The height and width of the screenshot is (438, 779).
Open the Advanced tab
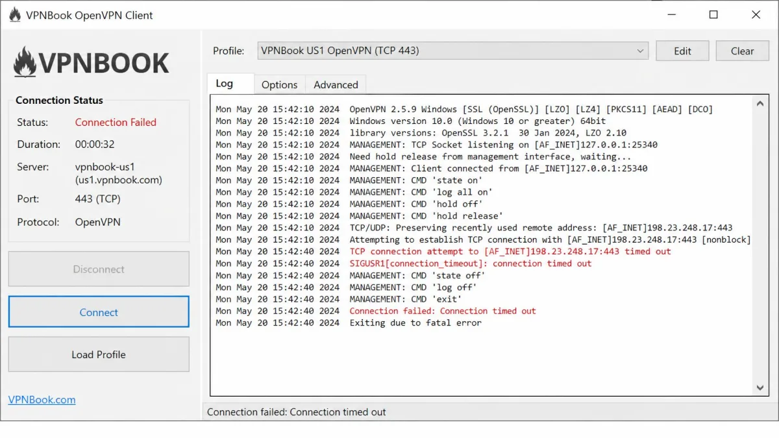(336, 84)
